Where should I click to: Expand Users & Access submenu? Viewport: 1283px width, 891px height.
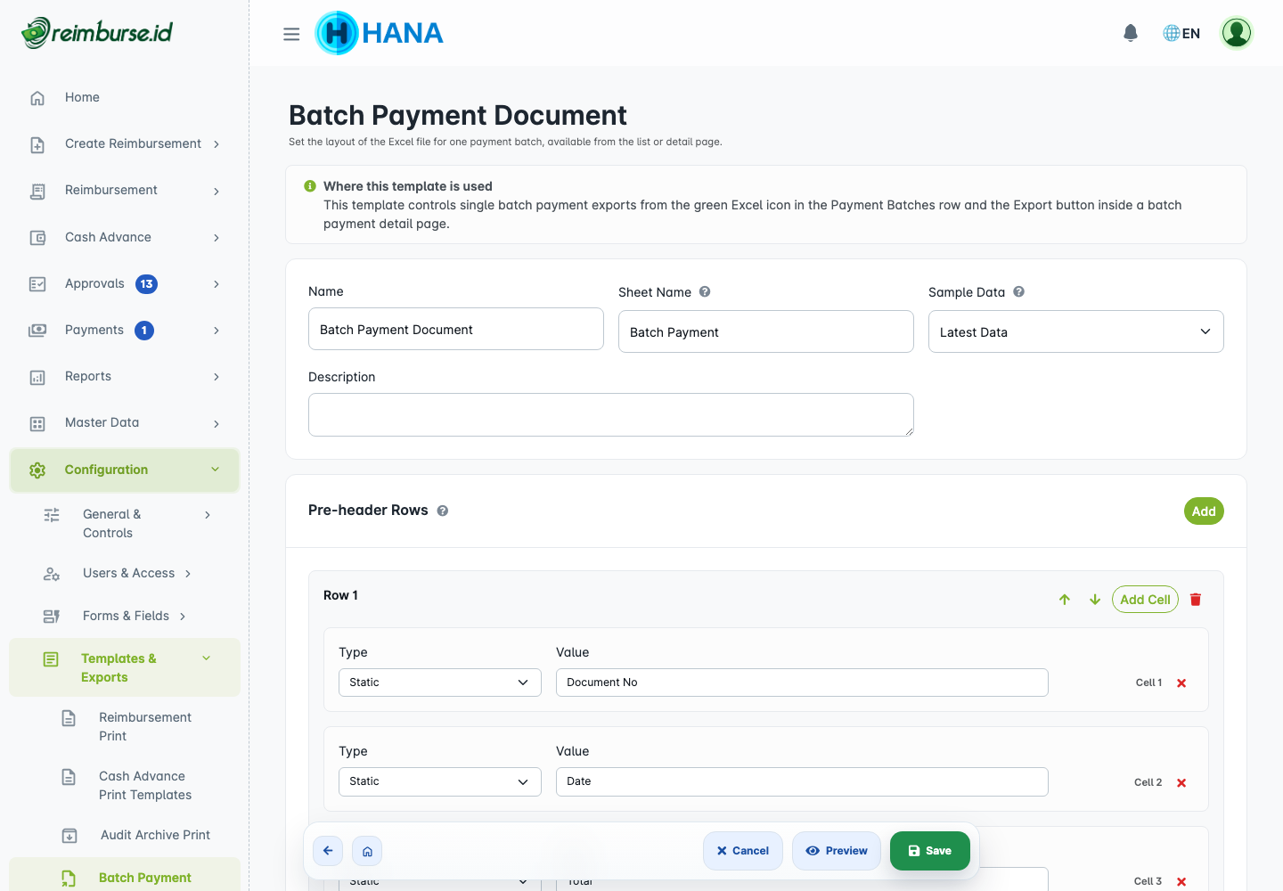coord(118,573)
